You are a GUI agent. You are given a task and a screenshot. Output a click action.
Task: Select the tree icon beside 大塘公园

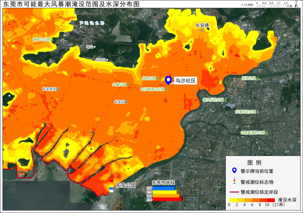[128, 84]
